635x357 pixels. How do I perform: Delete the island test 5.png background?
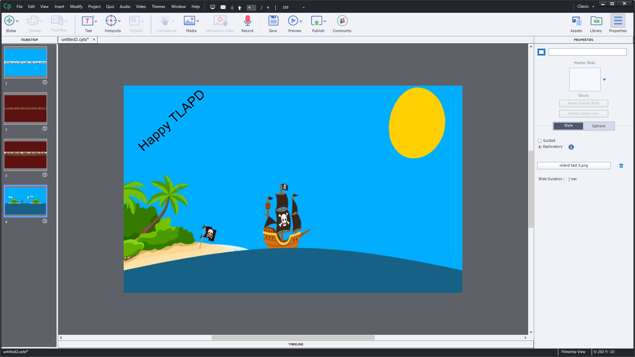click(x=621, y=166)
